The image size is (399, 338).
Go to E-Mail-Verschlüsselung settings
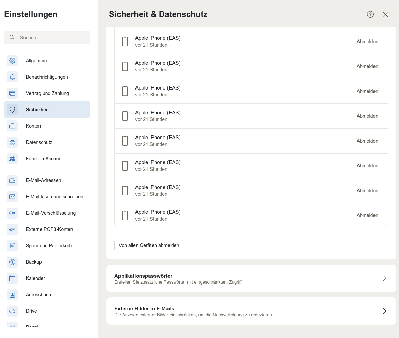(x=51, y=213)
